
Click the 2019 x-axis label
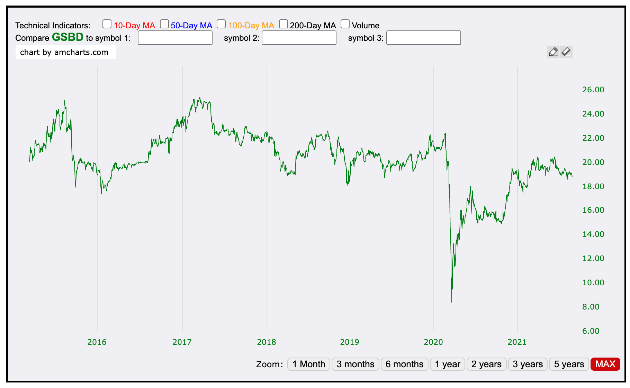(x=350, y=342)
